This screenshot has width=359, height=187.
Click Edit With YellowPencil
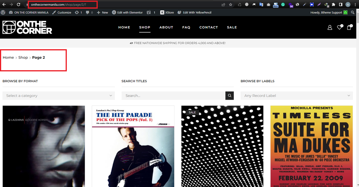[194, 12]
